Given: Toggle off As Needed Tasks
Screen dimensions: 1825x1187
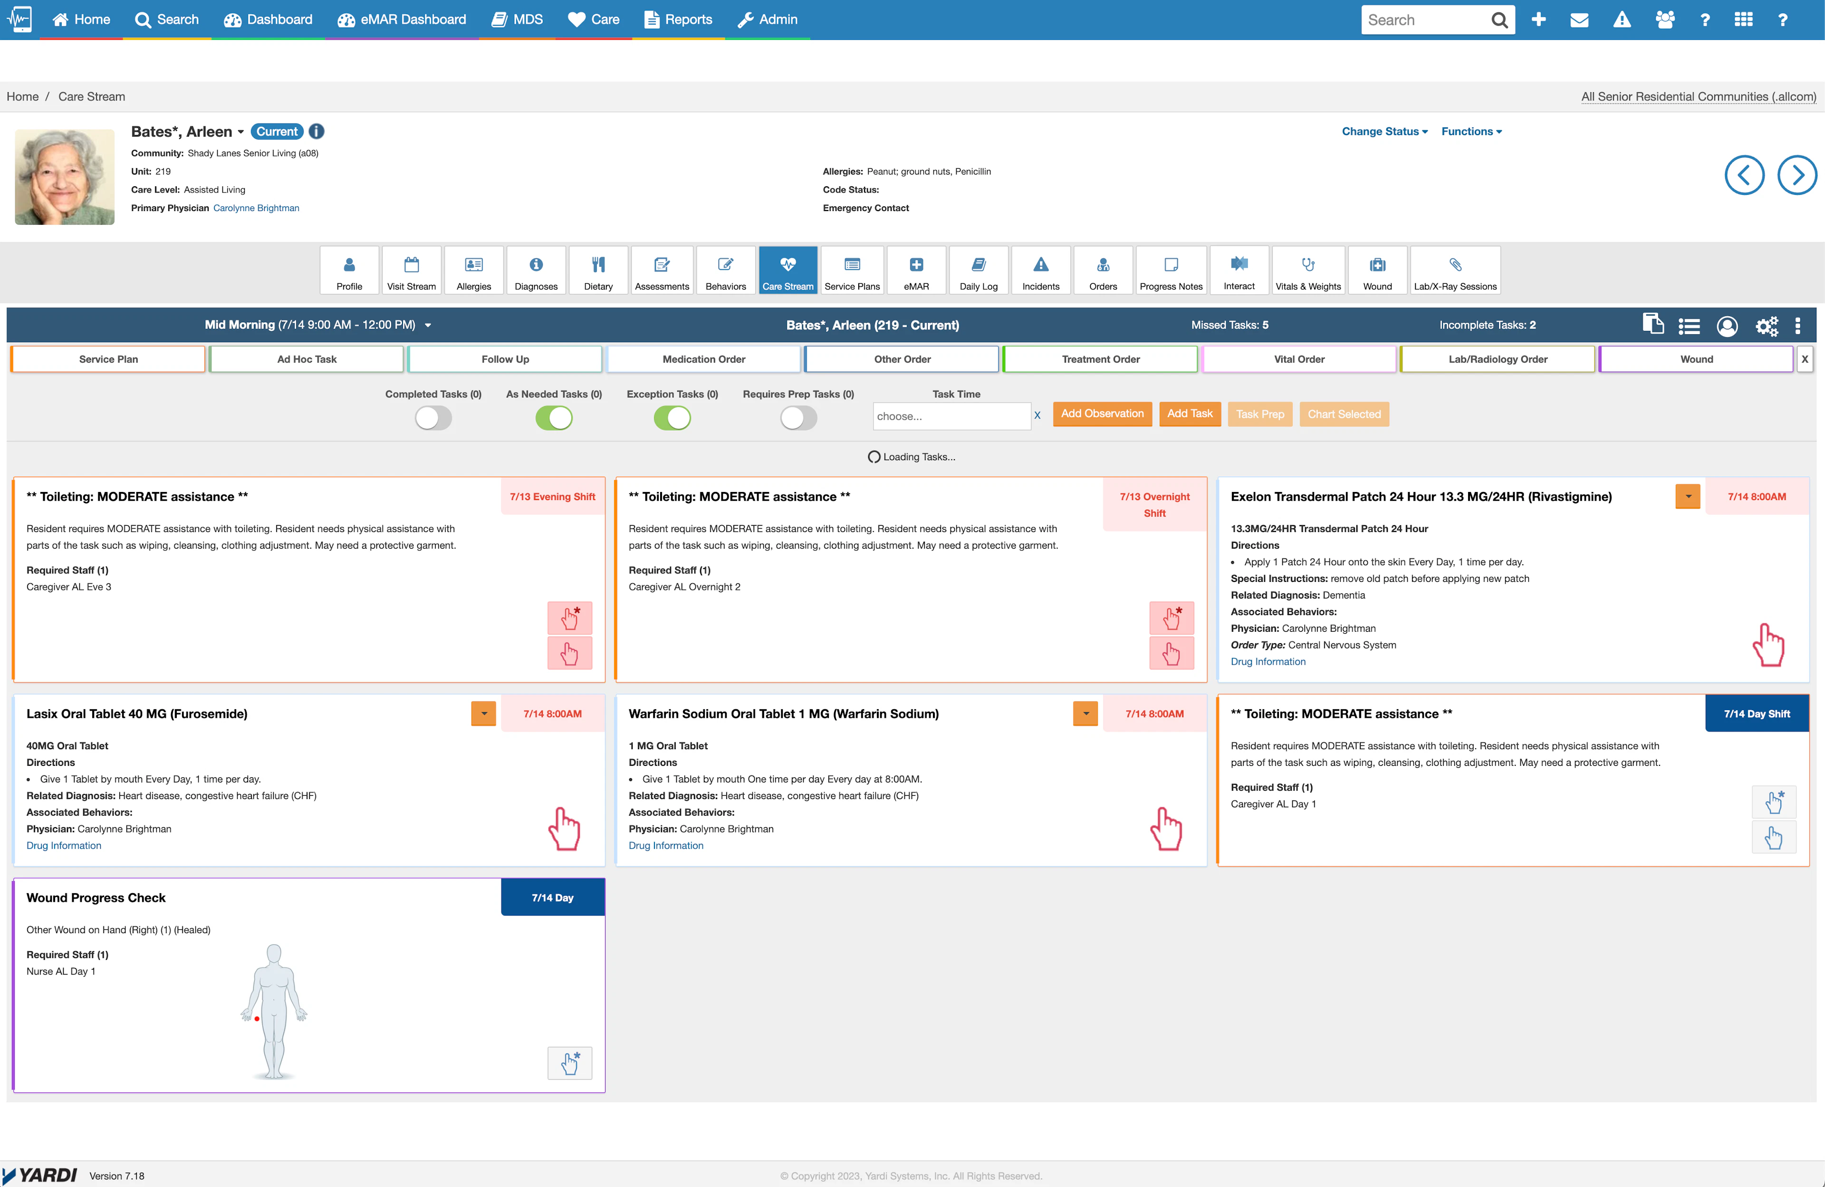Looking at the screenshot, I should point(554,417).
